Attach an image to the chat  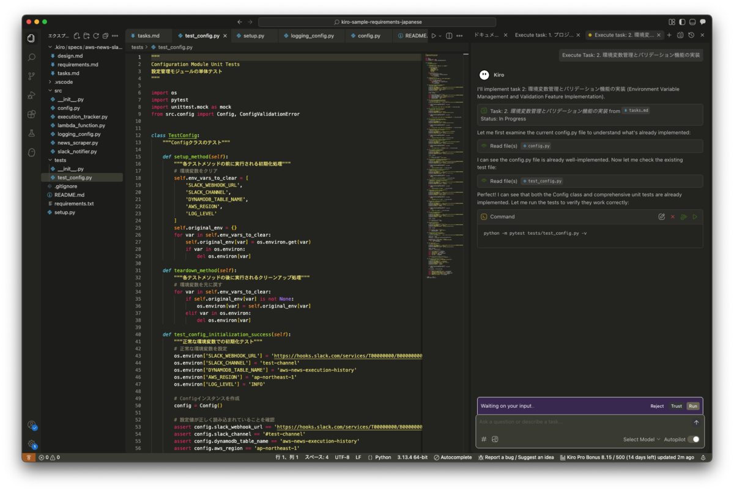click(x=495, y=439)
